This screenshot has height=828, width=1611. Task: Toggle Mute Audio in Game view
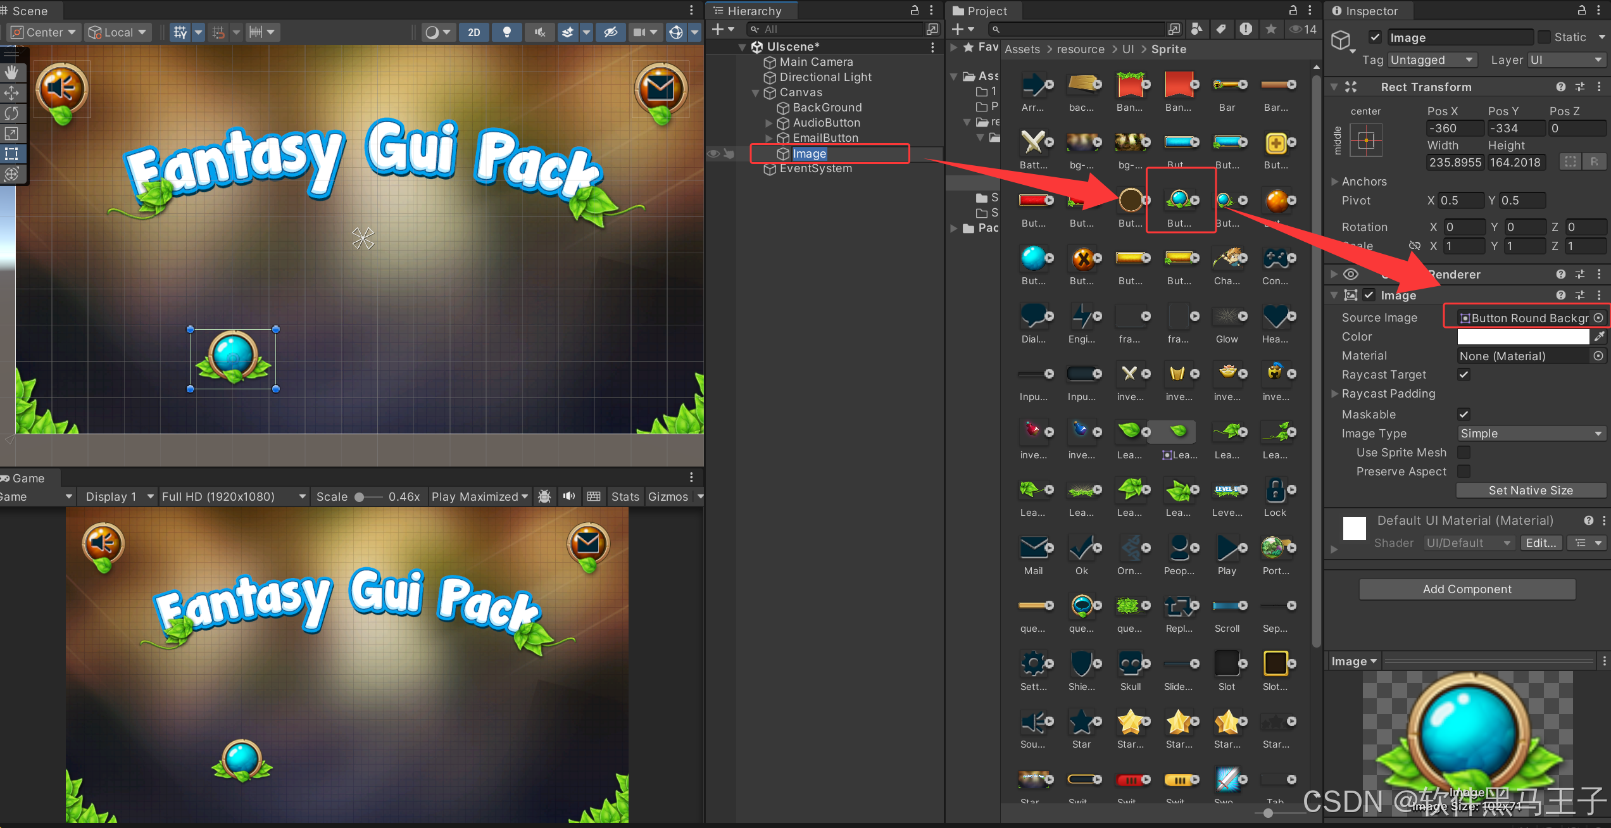click(569, 496)
